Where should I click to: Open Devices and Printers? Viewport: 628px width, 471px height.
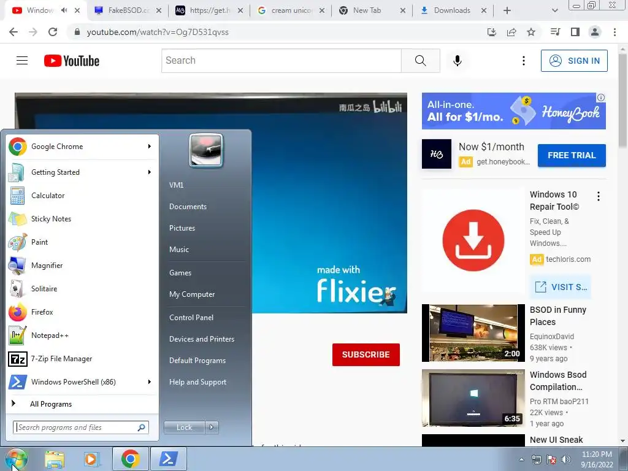coord(201,339)
